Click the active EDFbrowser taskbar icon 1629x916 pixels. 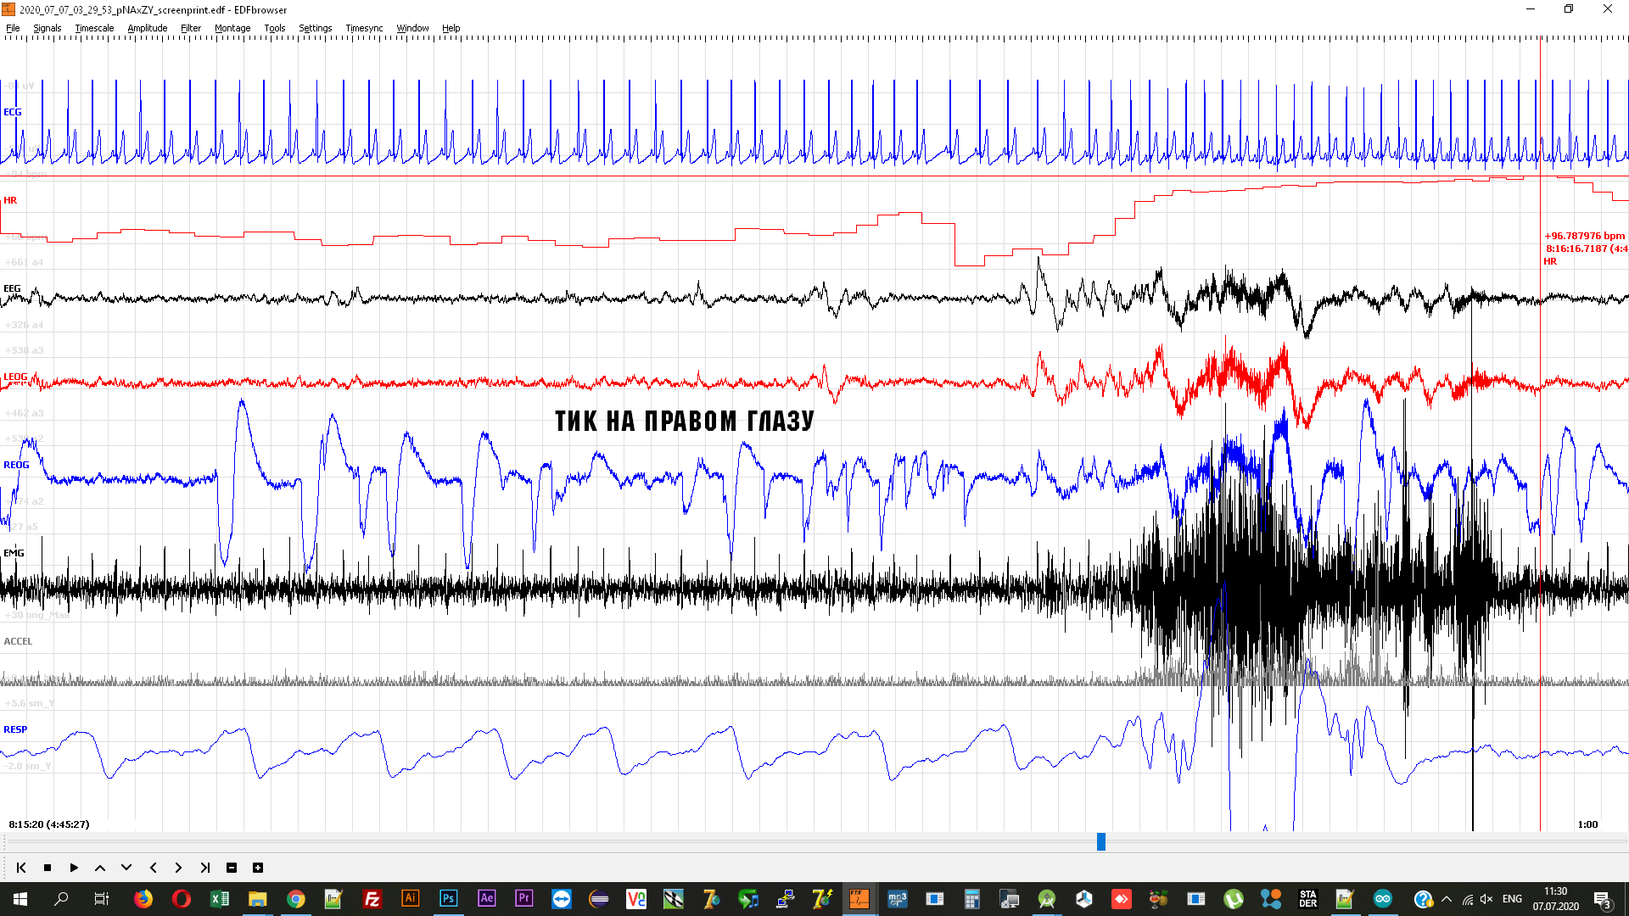[x=859, y=899]
